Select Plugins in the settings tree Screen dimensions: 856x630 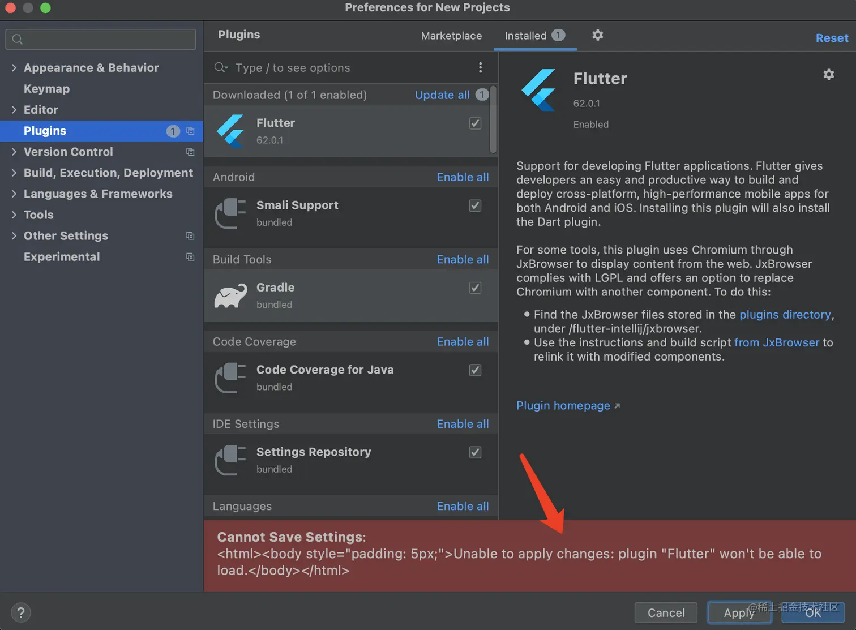pyautogui.click(x=101, y=131)
